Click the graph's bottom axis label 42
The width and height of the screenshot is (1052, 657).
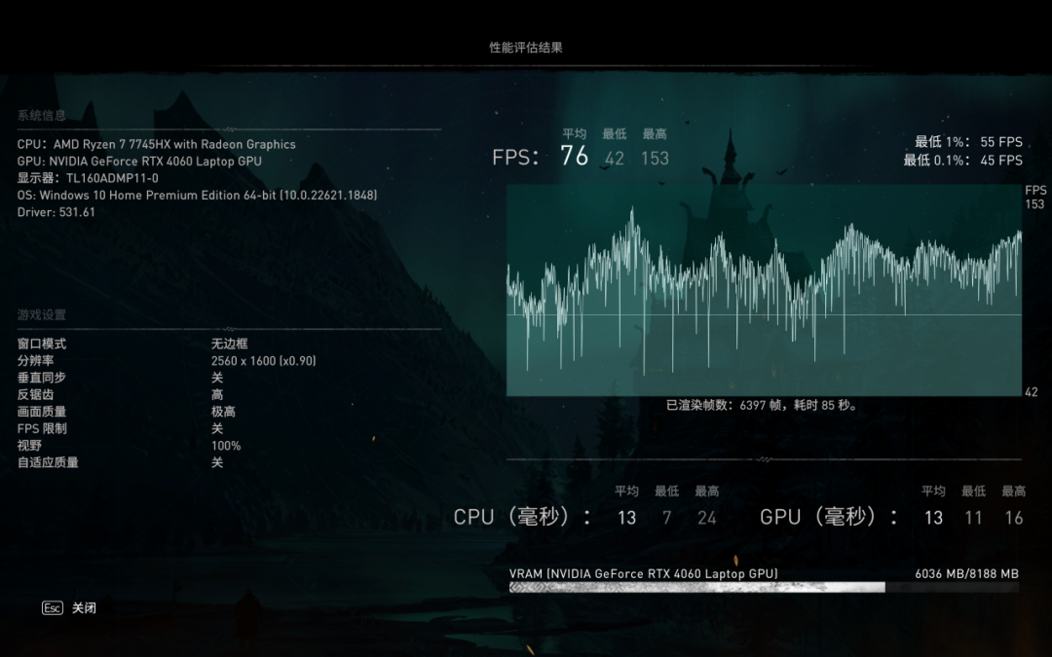click(x=1032, y=392)
